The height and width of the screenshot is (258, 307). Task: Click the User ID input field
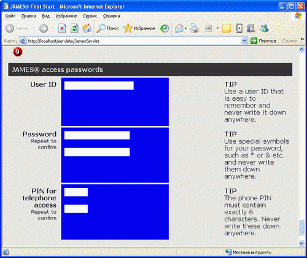click(99, 85)
